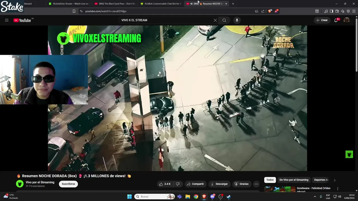Click the address bar URL
Screen dimensions: 358x201
(x=106, y=11)
